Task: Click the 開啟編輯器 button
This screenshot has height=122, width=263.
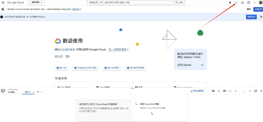Action: 198,91
